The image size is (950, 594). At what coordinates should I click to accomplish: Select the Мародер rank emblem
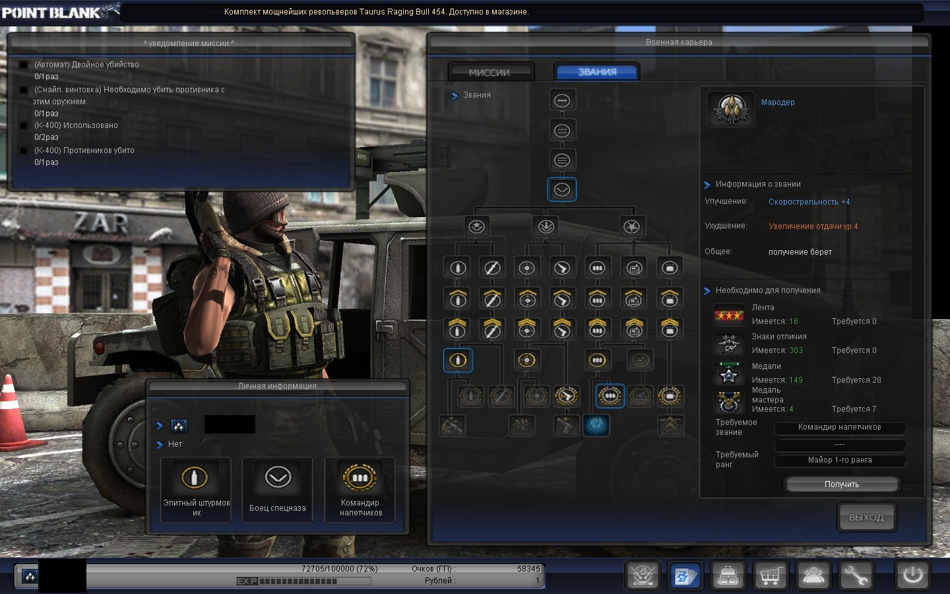coord(730,109)
